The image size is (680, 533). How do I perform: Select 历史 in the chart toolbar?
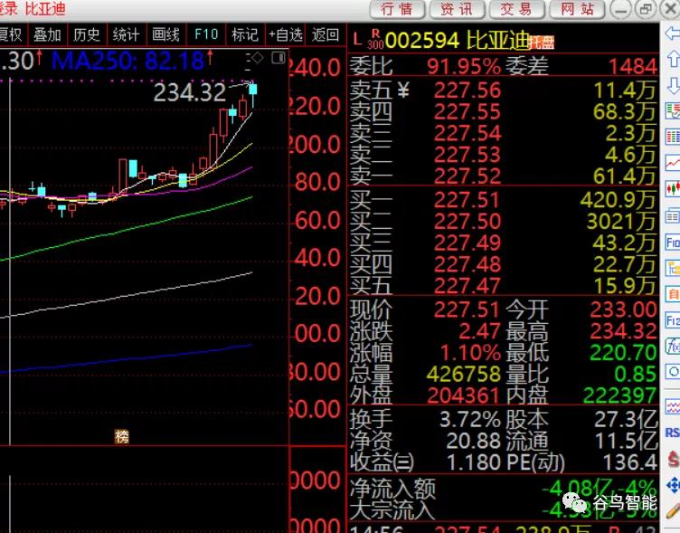click(x=87, y=34)
